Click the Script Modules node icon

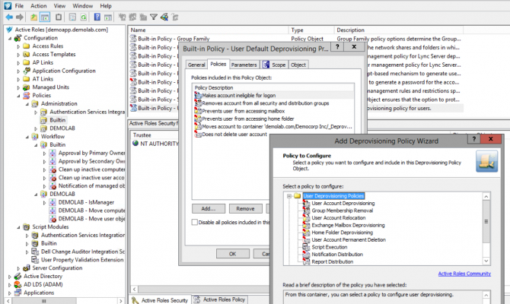click(27, 226)
